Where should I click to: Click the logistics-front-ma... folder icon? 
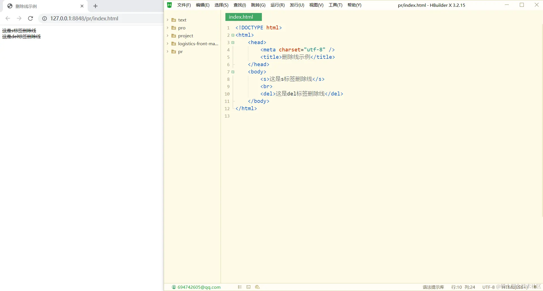(174, 44)
